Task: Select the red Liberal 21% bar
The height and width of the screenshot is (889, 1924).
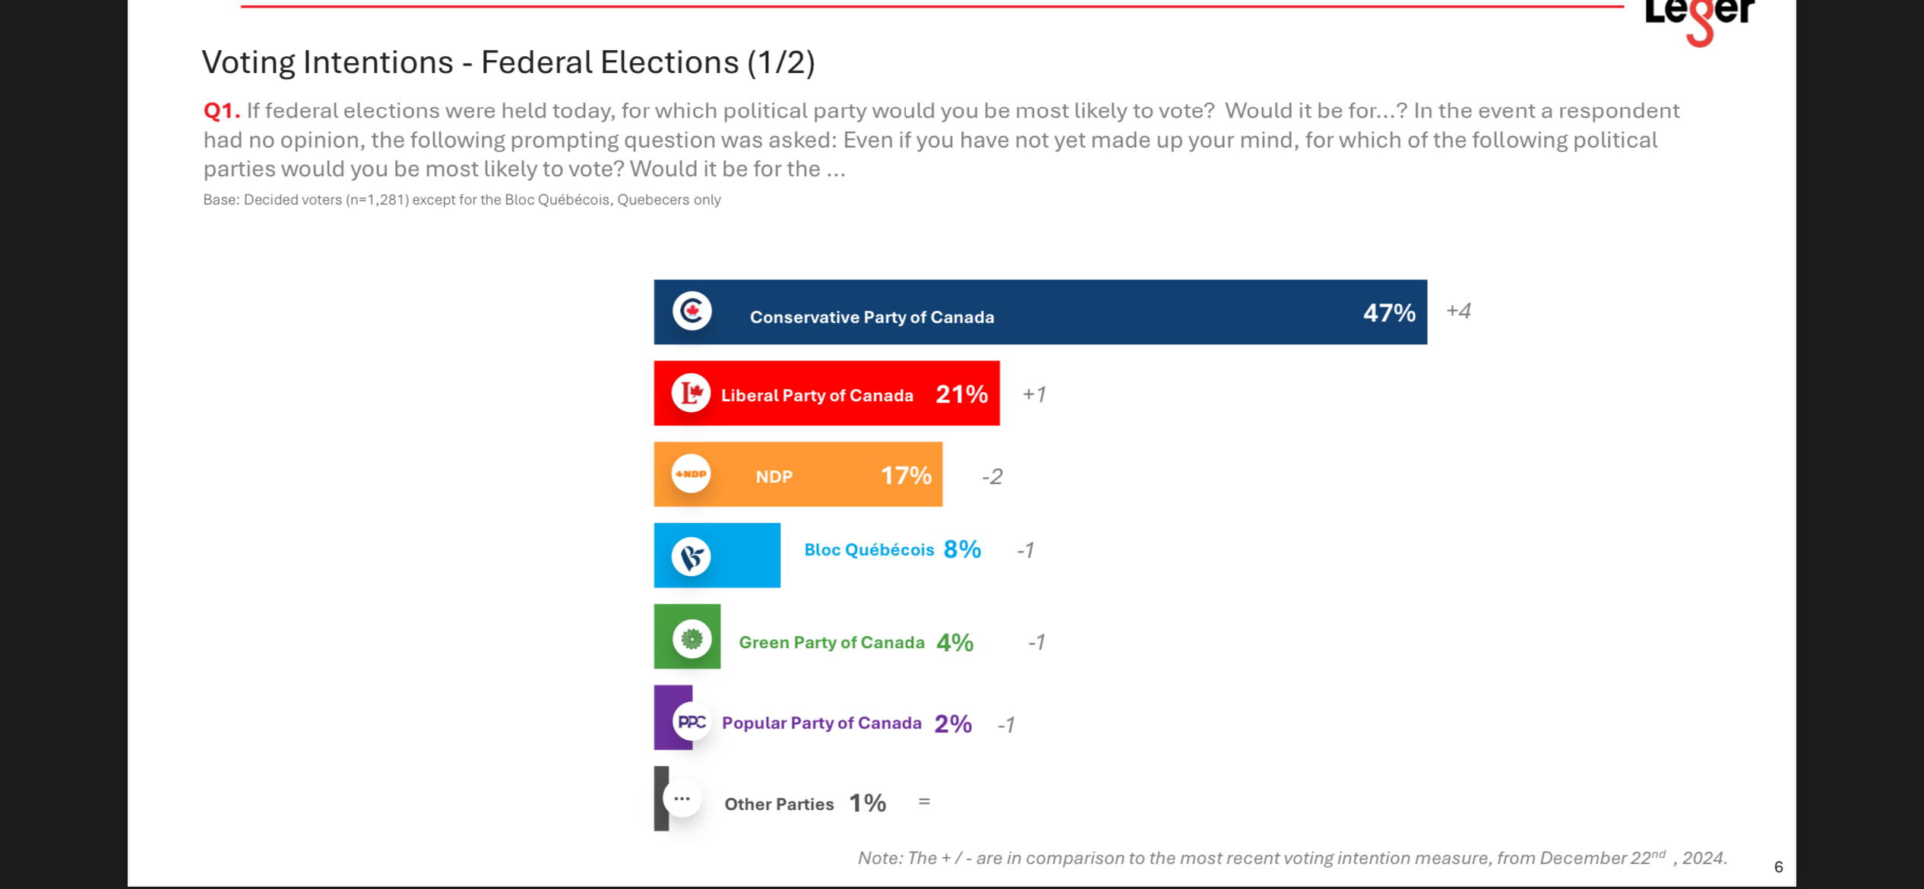Action: point(827,393)
